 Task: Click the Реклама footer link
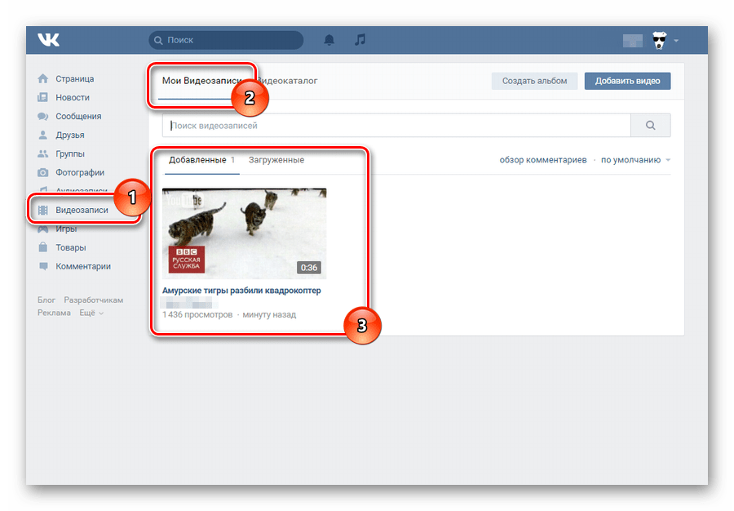coord(55,313)
